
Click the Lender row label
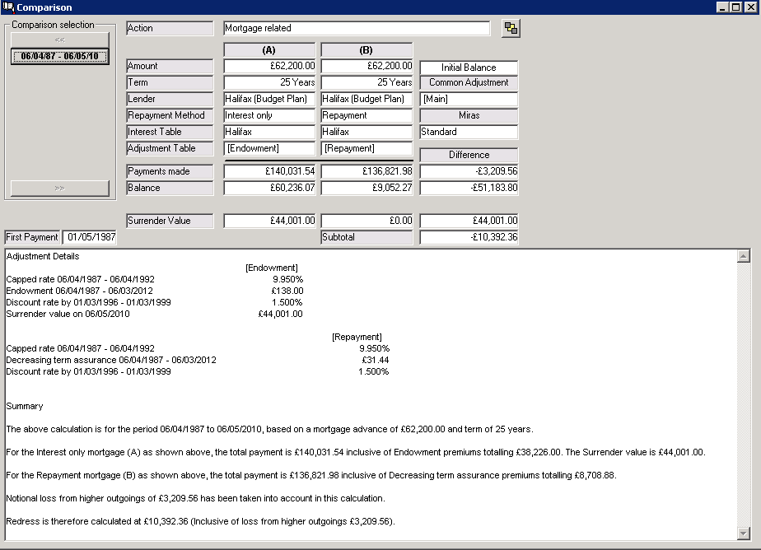click(170, 99)
